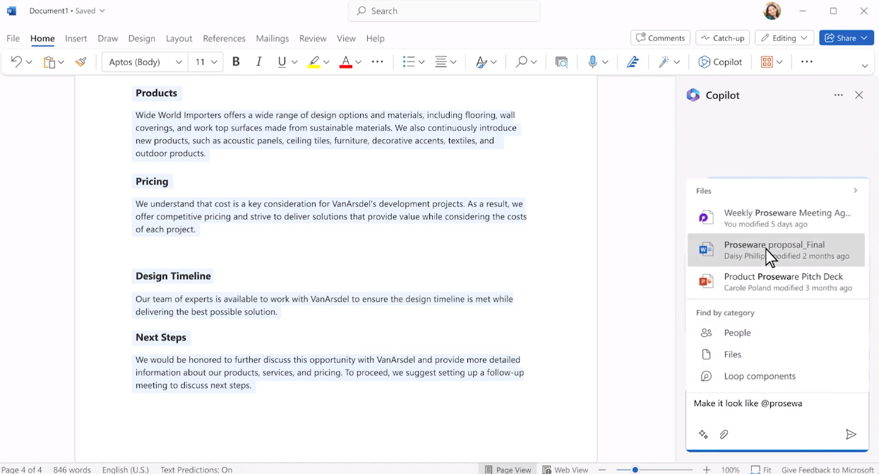Switch to the References tab
The image size is (879, 474).
coord(224,38)
